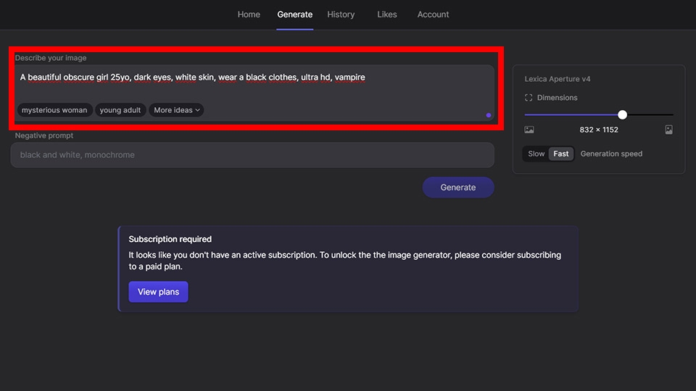Click the Lexica Aperture v4 model label

558,79
